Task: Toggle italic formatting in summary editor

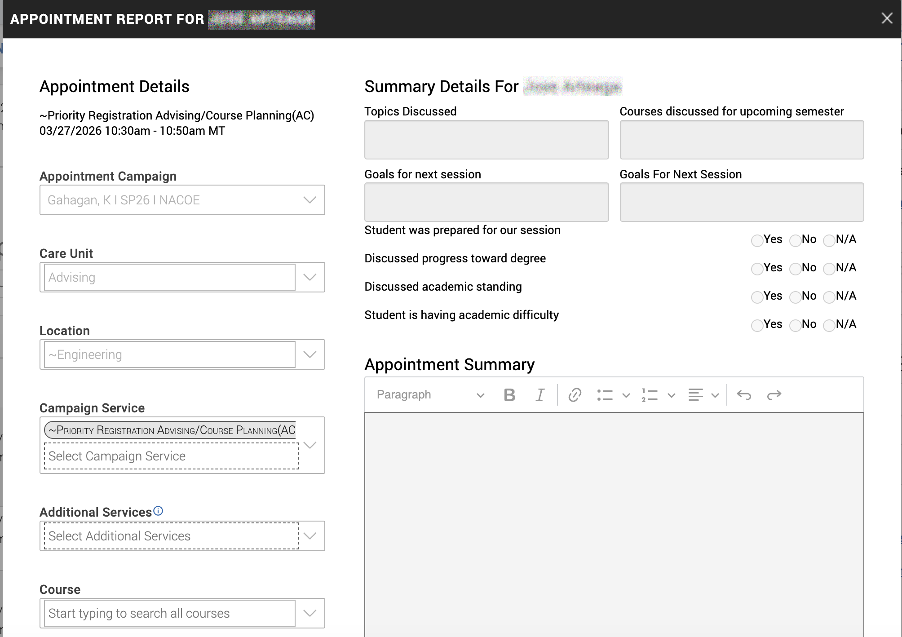Action: [x=540, y=395]
